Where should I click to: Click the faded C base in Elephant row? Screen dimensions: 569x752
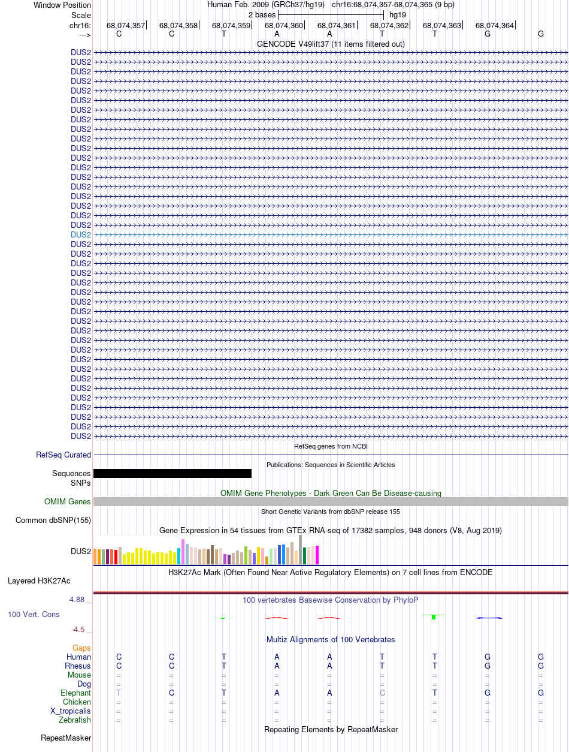(x=382, y=693)
